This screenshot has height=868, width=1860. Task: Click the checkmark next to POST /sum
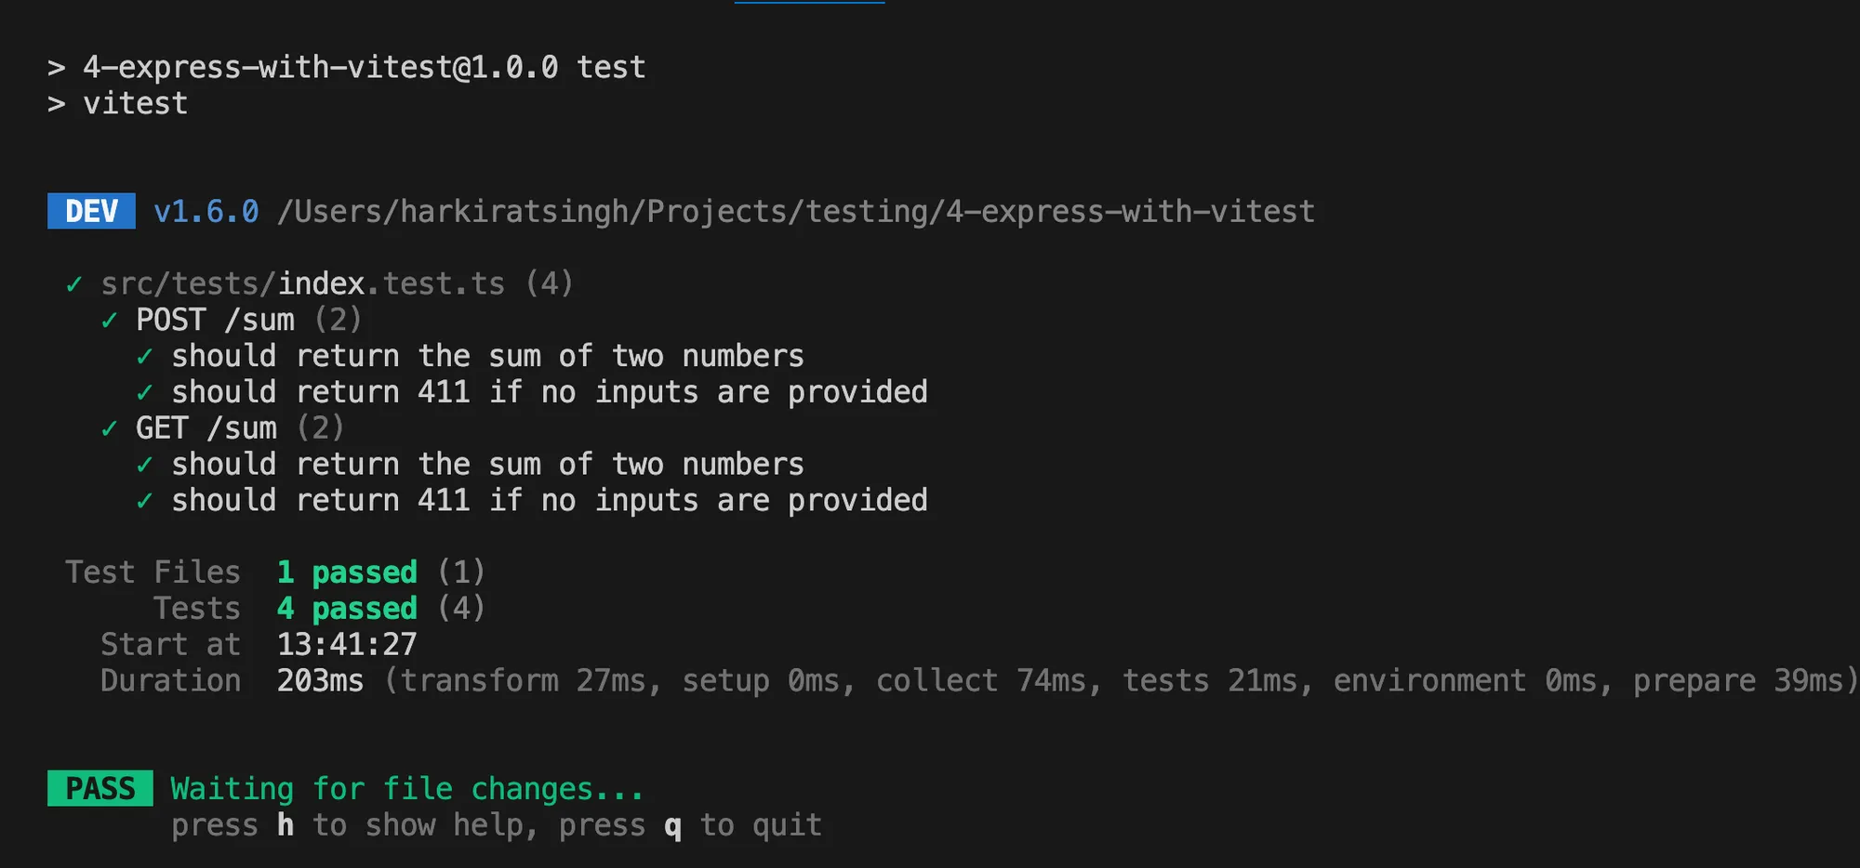(110, 321)
